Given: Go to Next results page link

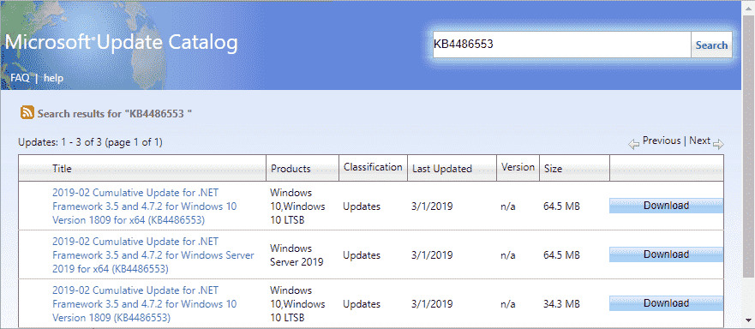Looking at the screenshot, I should pos(699,141).
